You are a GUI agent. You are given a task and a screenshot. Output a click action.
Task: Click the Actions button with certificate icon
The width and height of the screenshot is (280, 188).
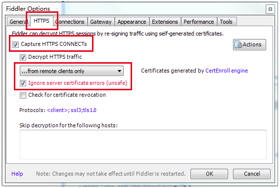pos(249,44)
